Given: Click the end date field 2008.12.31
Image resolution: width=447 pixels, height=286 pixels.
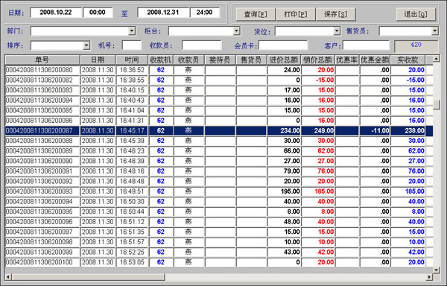Looking at the screenshot, I should pos(163,12).
